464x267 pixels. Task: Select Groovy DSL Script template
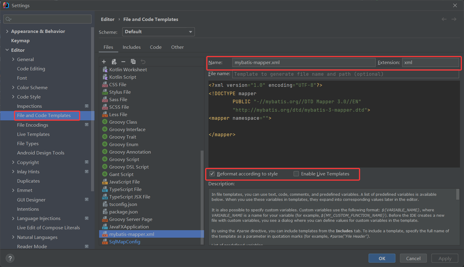129,167
